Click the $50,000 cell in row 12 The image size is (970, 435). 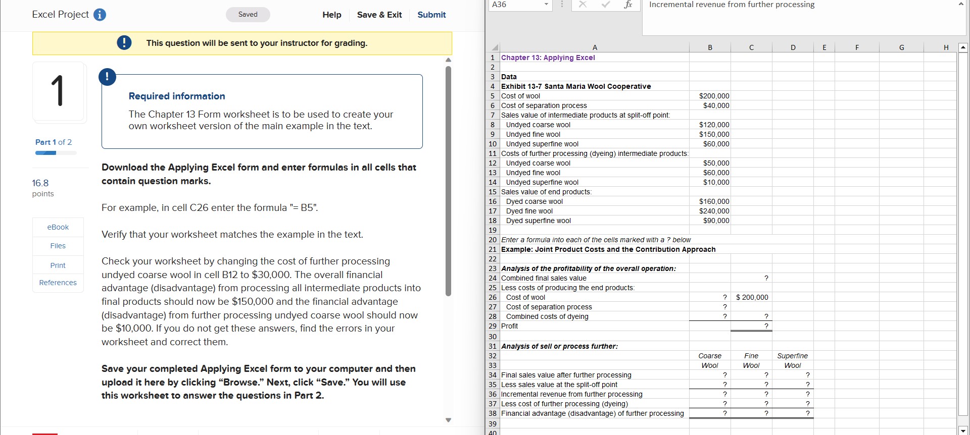(x=710, y=163)
